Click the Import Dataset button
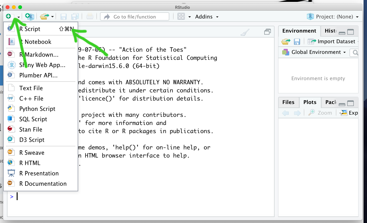 pyautogui.click(x=332, y=42)
